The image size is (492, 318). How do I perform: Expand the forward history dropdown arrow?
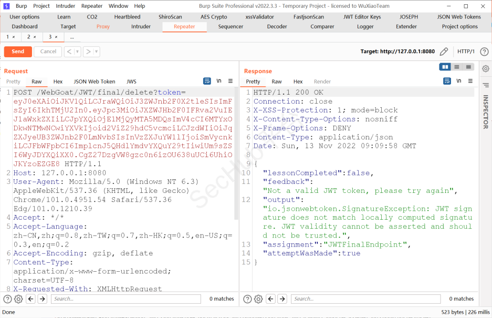[97, 52]
